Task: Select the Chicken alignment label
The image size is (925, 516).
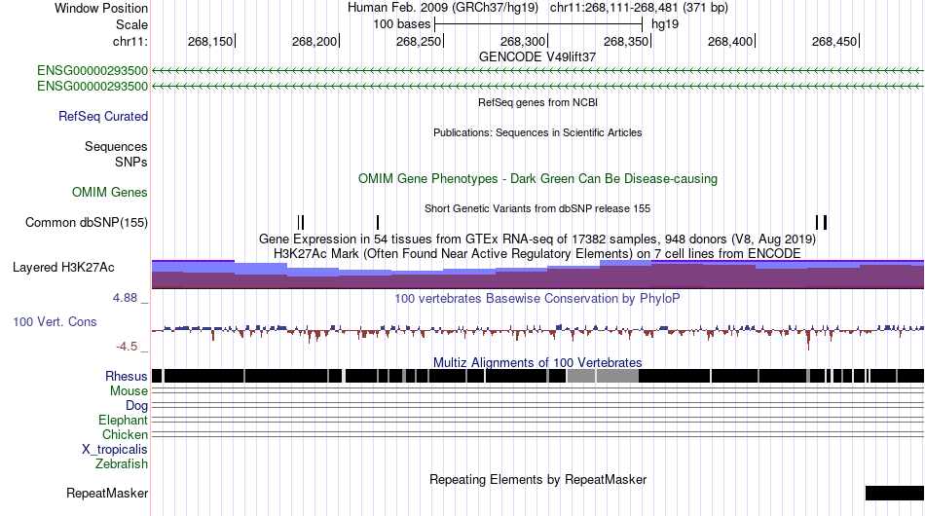Action: 125,434
